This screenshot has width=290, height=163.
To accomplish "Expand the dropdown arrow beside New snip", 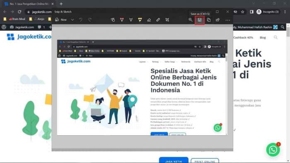I will (x=72, y=19).
